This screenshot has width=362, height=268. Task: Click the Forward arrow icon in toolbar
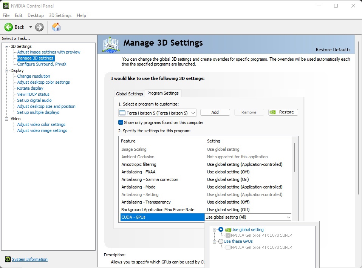tap(39, 27)
